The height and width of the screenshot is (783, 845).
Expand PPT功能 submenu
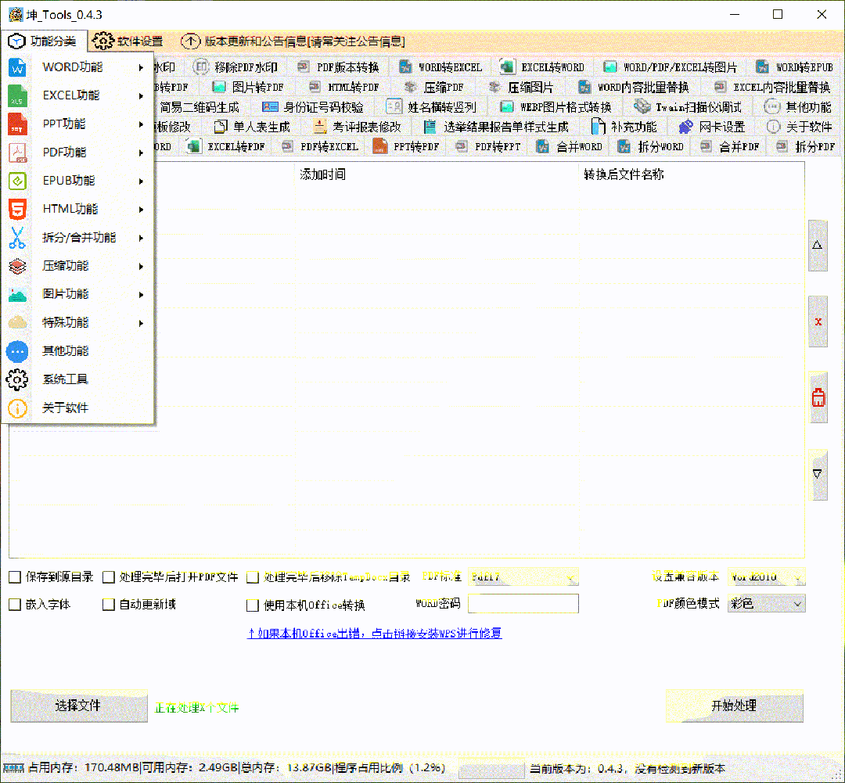pos(78,124)
